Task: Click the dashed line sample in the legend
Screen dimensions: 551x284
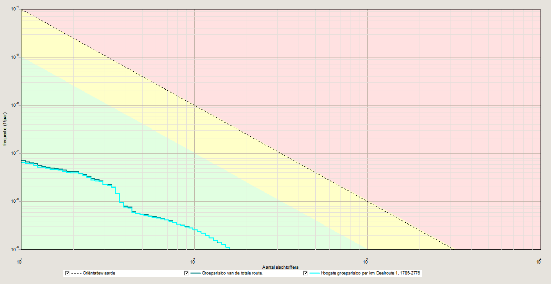Action: [78, 273]
